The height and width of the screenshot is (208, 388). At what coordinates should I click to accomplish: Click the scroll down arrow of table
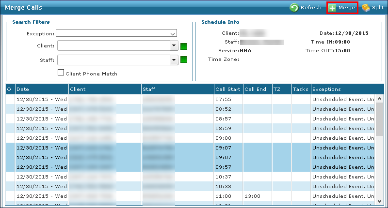tap(380, 200)
